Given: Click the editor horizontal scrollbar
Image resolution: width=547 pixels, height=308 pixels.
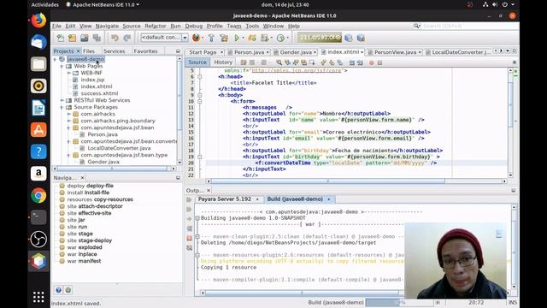Looking at the screenshot, I should pyautogui.click(x=328, y=181).
